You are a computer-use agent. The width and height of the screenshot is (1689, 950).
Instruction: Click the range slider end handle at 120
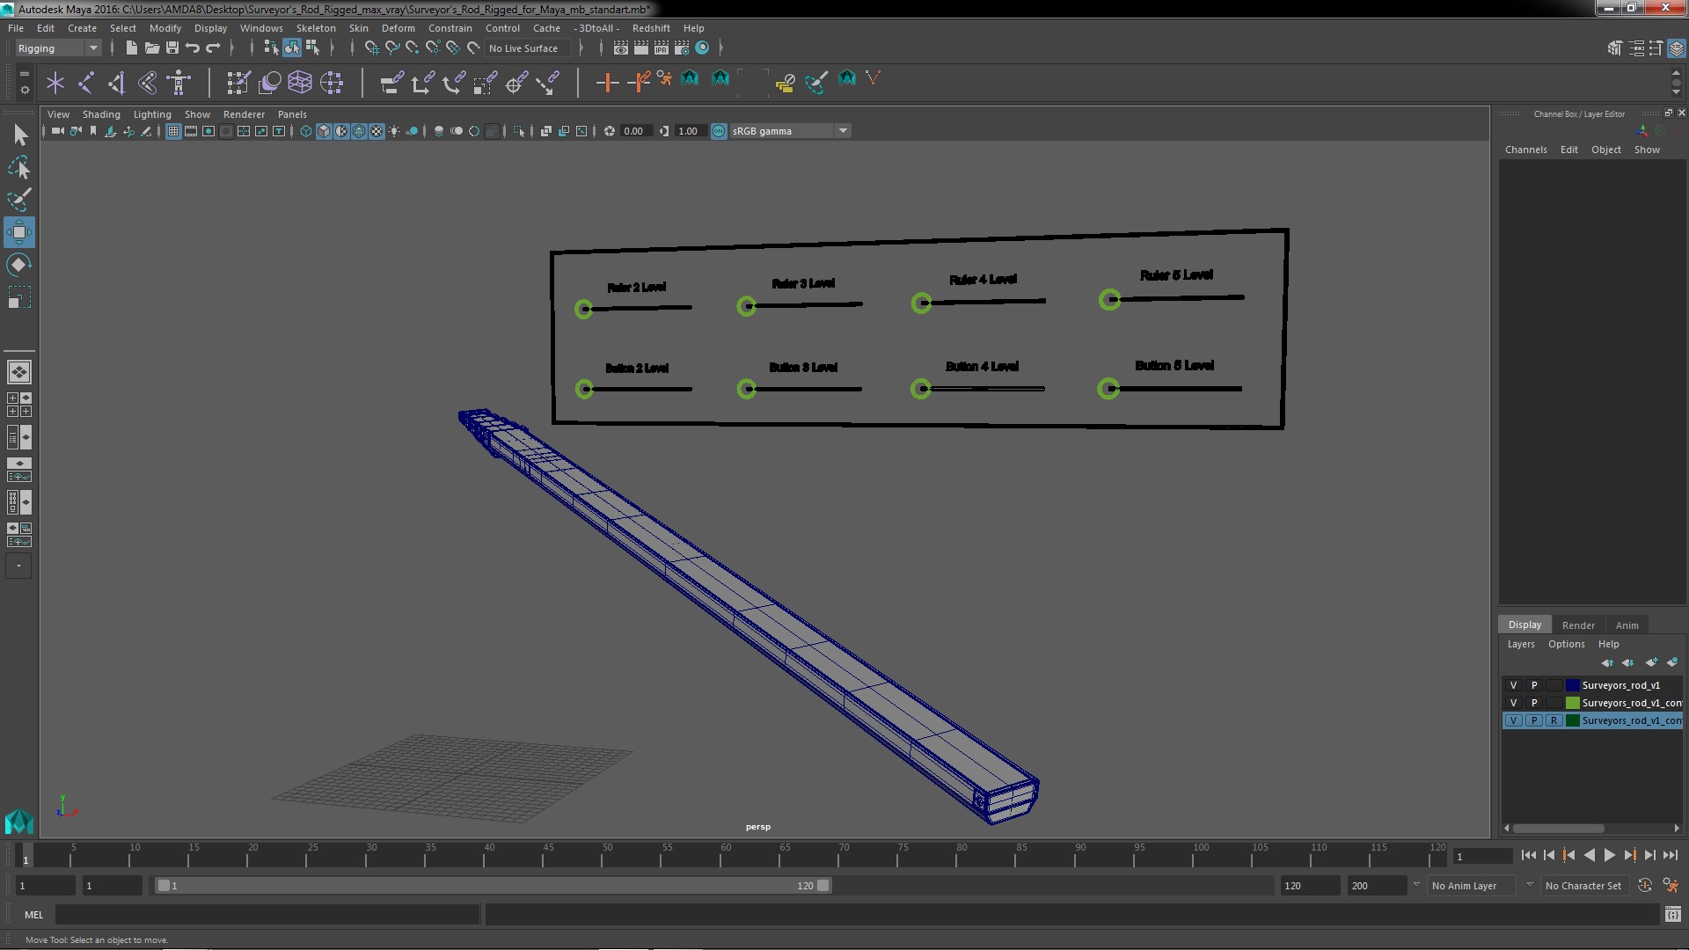(x=823, y=886)
